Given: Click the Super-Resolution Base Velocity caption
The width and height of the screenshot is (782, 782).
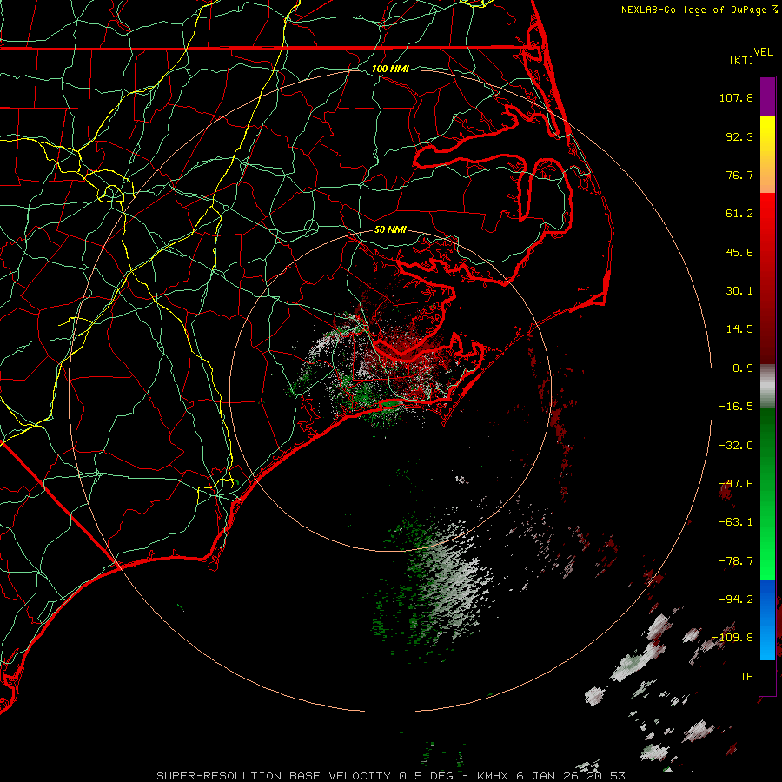Looking at the screenshot, I should (390, 776).
